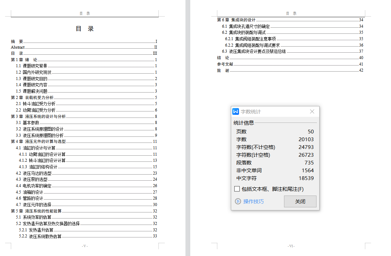Click the 4.7 液压元件的选择 entry

(x=87, y=205)
